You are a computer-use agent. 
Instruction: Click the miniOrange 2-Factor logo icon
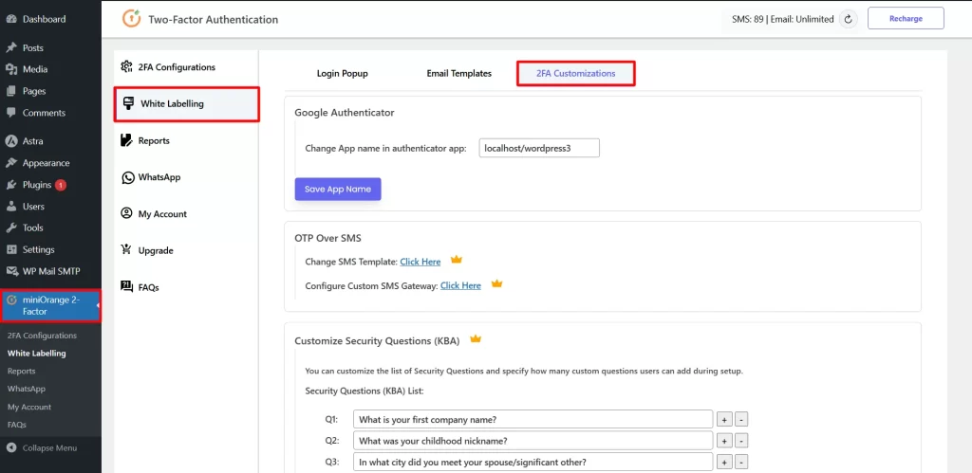pos(11,300)
